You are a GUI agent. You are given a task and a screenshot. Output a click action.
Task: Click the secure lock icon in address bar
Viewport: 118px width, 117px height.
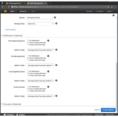tap(12, 7)
